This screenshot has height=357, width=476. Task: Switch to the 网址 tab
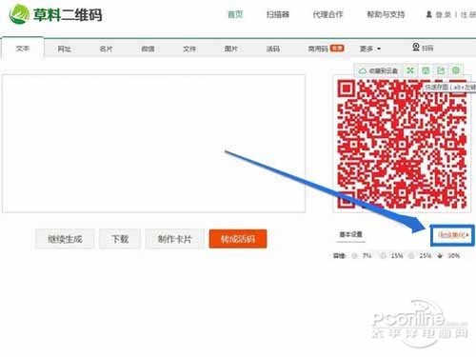click(64, 49)
